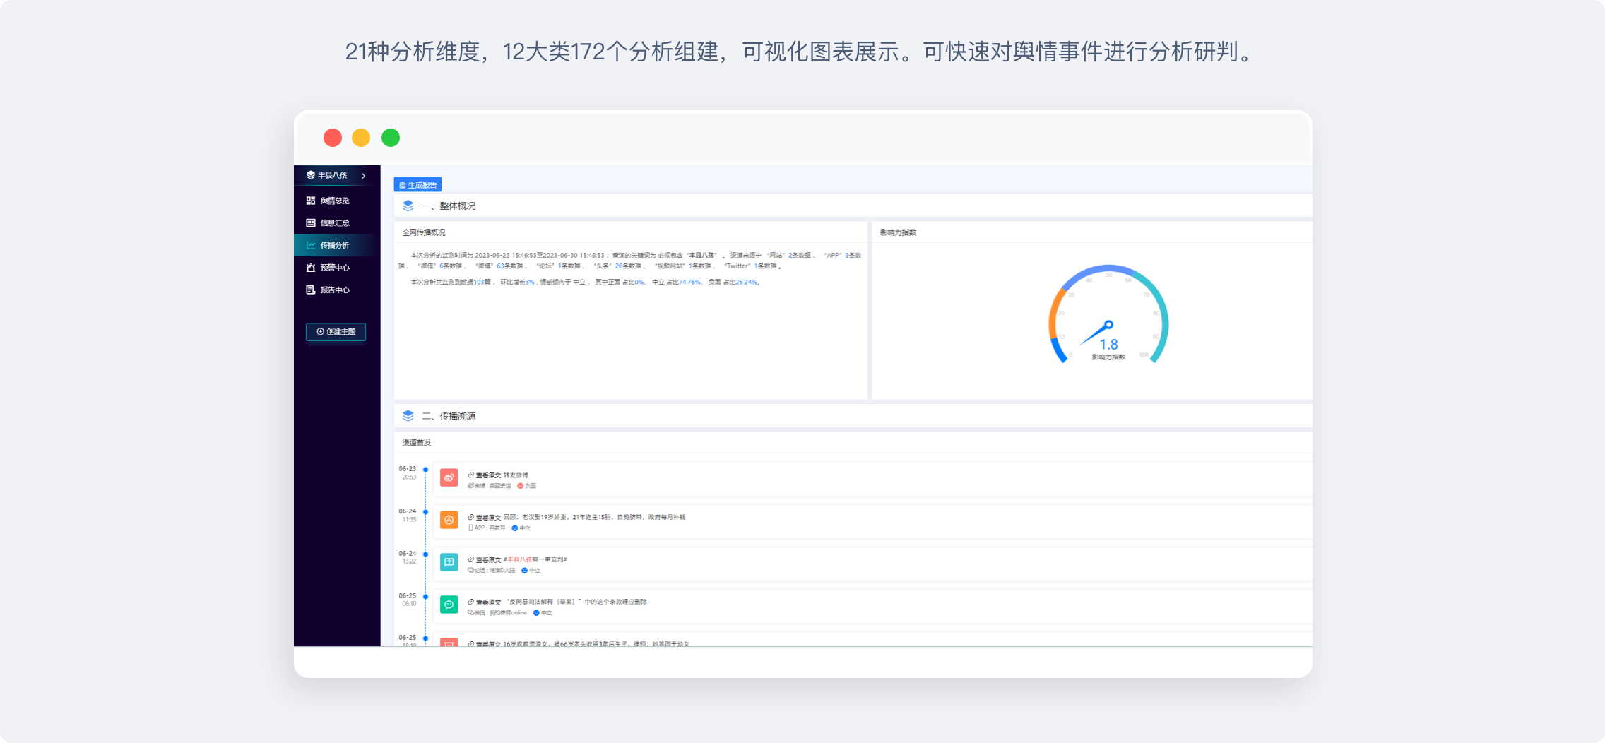Screen dimensions: 1605x743
Task: Click the 25.24% negative percentage
Action: point(746,283)
